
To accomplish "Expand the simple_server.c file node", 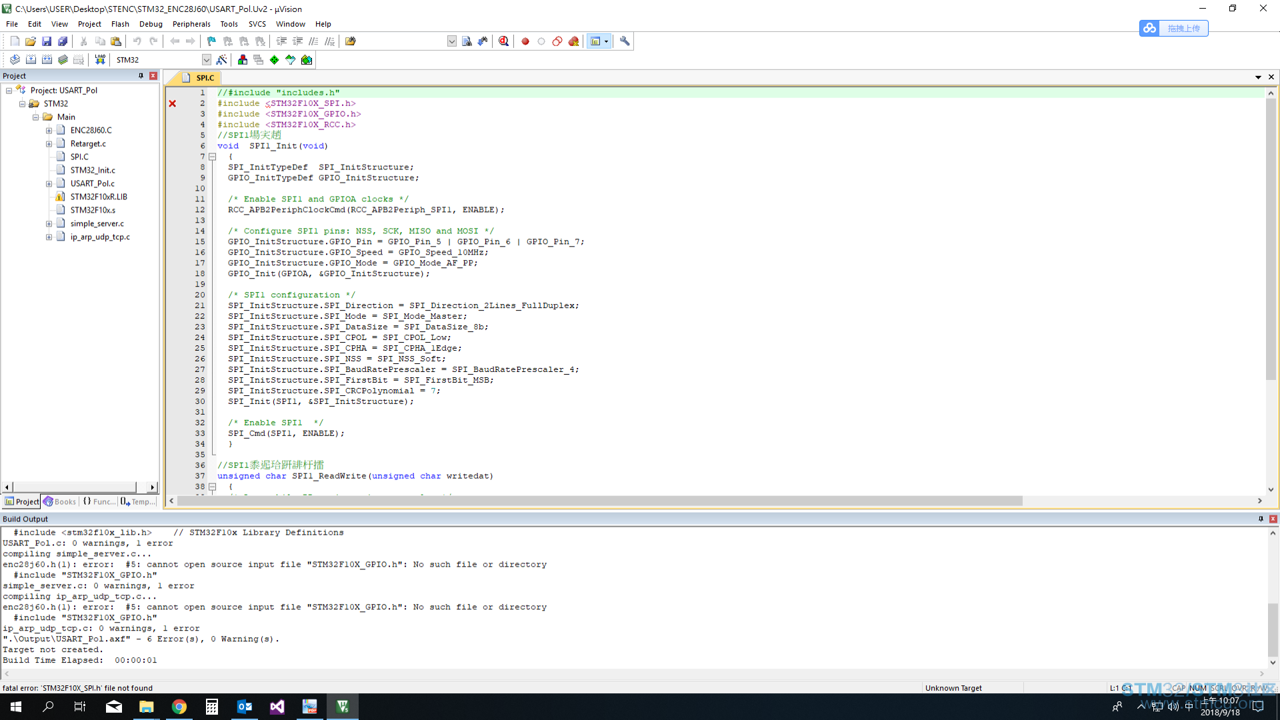I will 49,224.
